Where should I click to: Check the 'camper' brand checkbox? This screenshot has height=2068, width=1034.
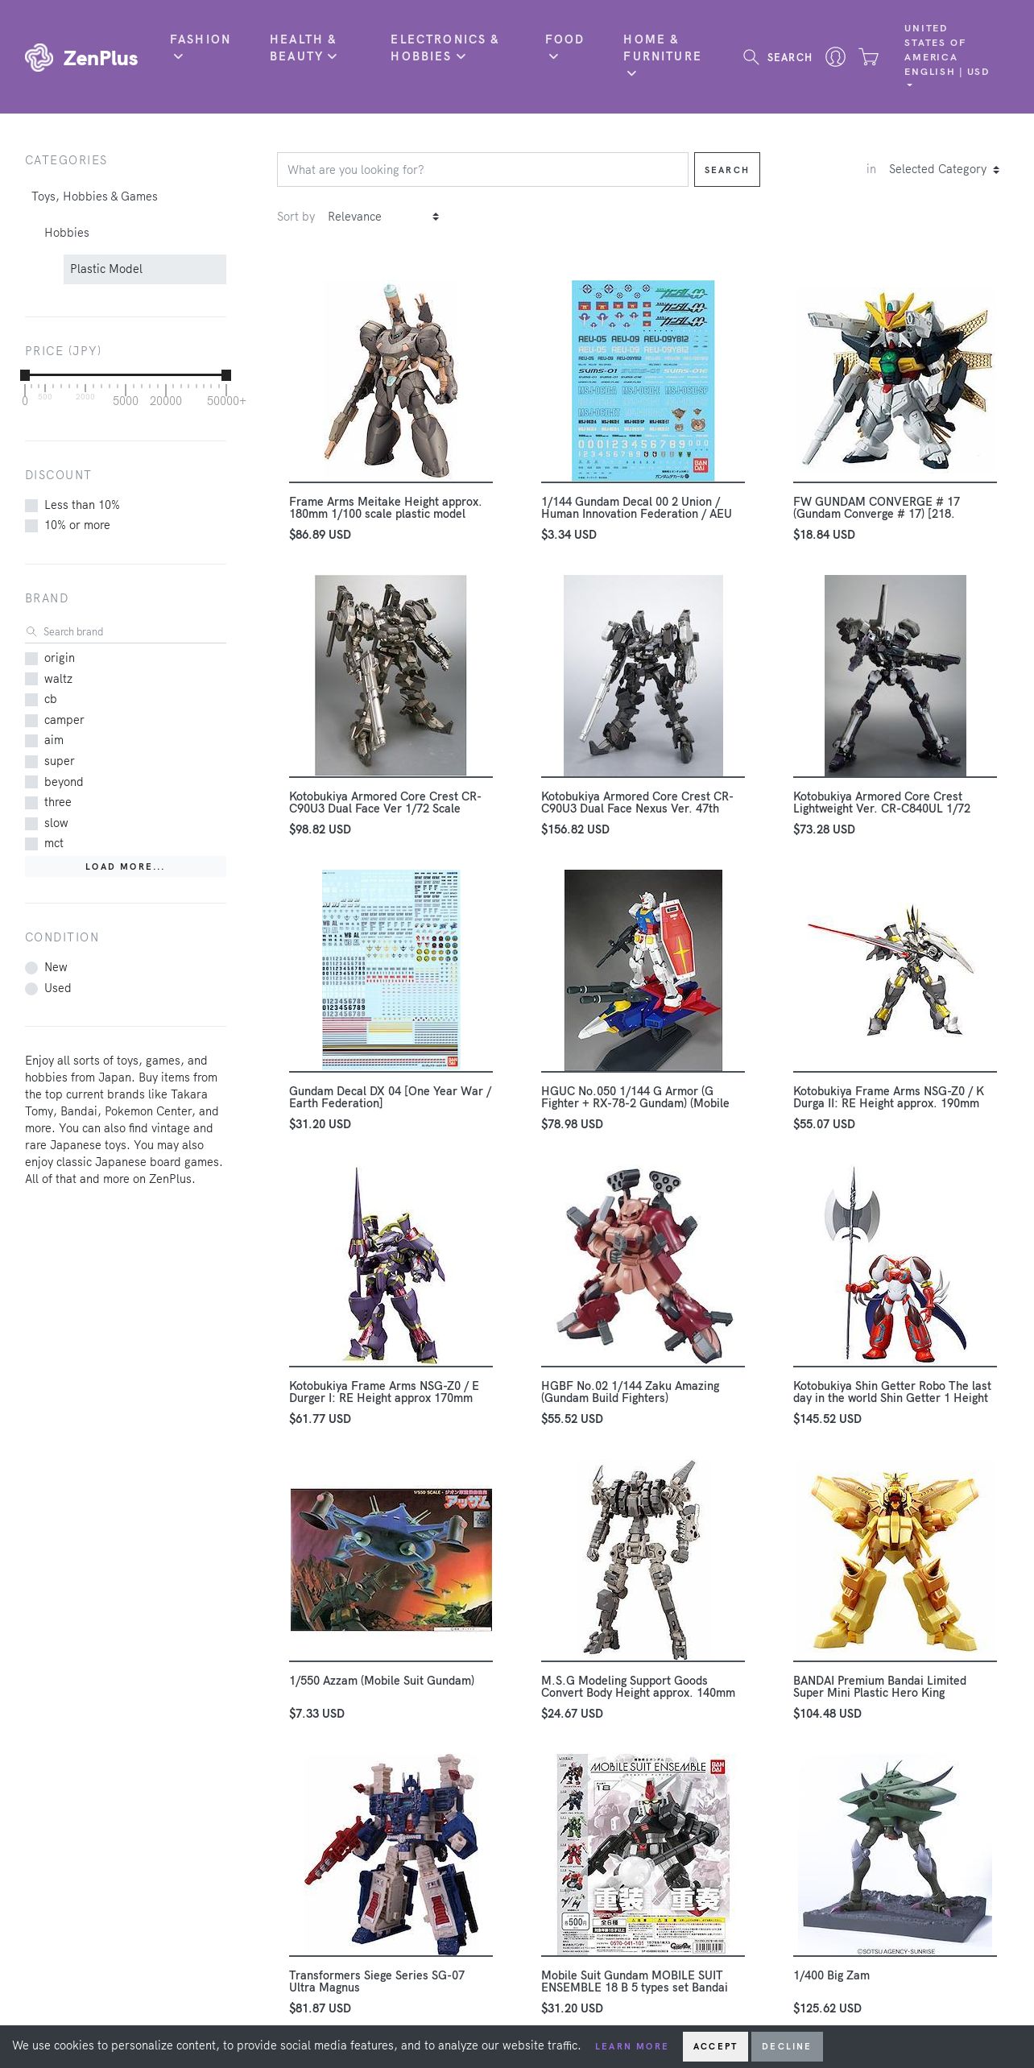[x=31, y=720]
